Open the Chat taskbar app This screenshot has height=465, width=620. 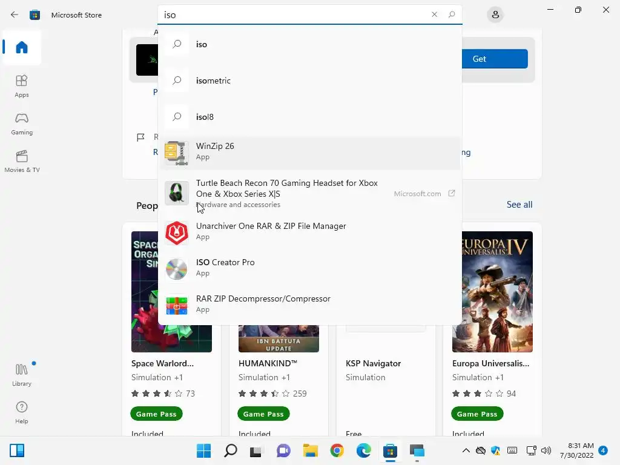coord(283,450)
